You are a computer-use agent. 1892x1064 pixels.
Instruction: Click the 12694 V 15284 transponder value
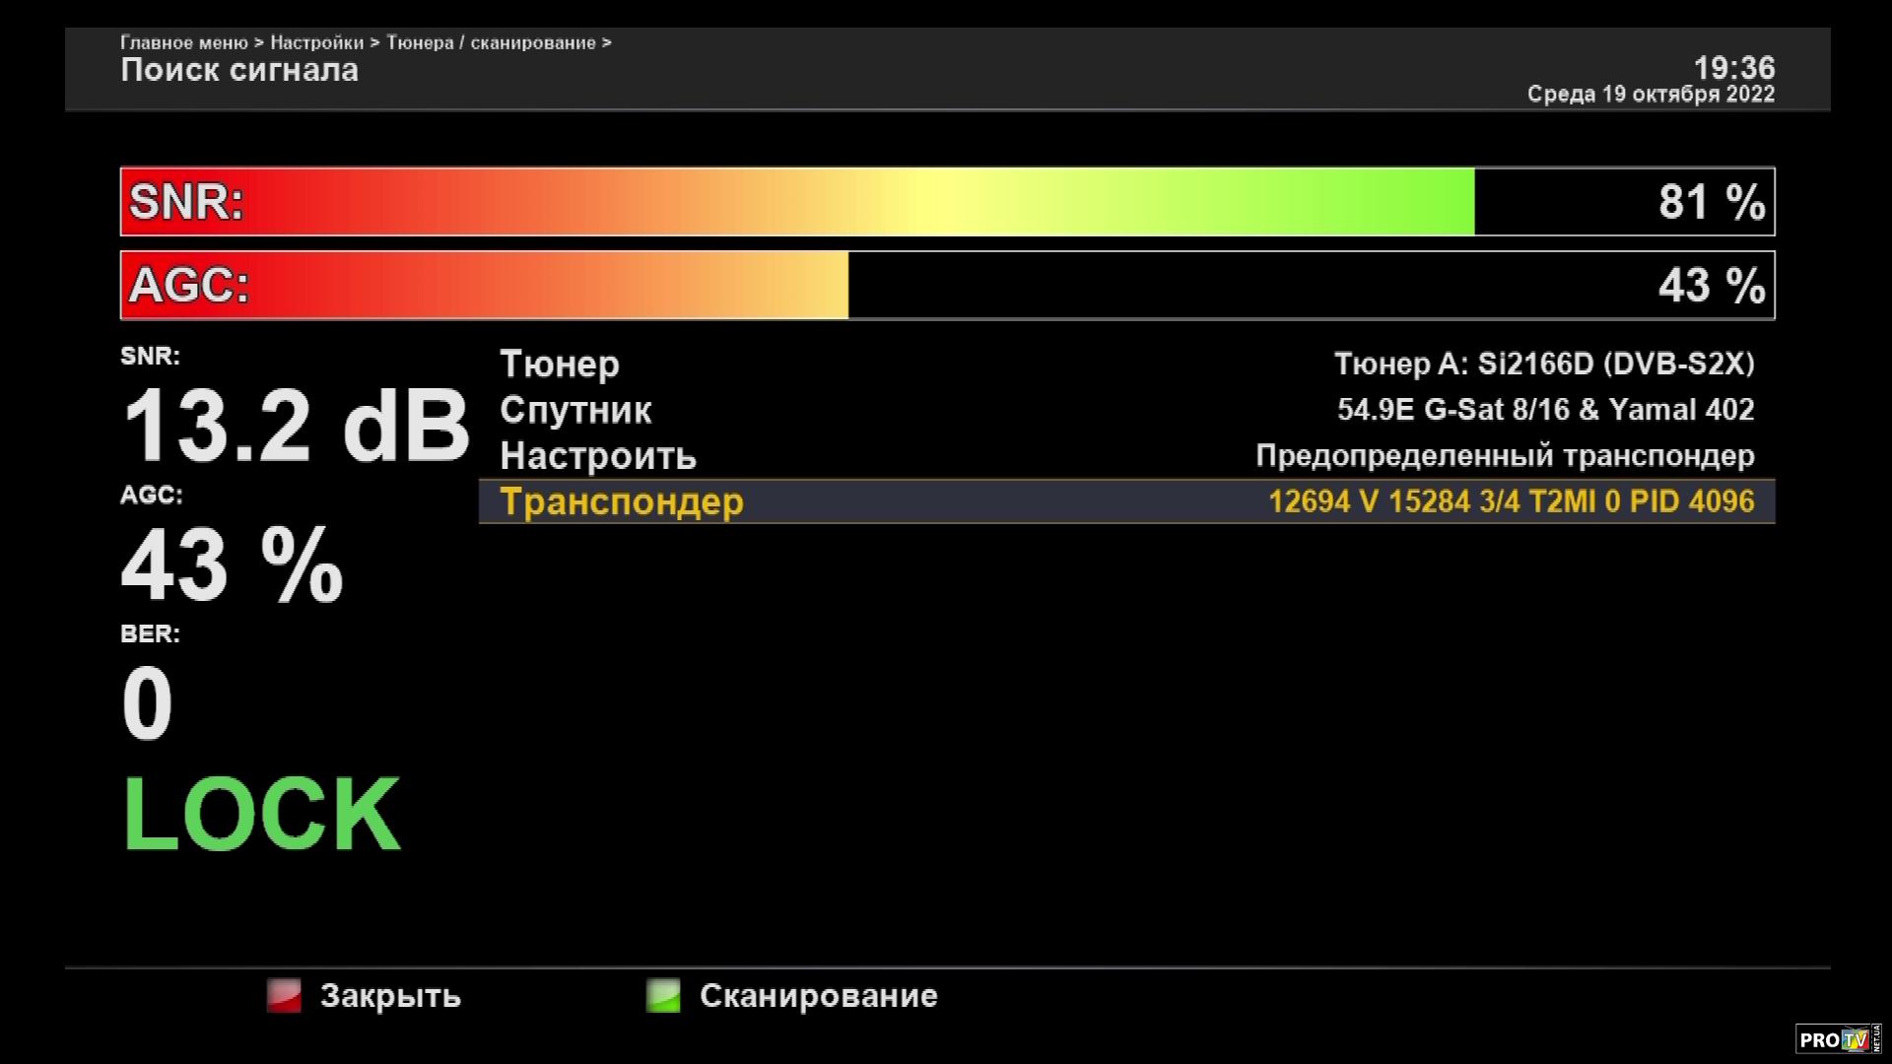pos(1511,501)
